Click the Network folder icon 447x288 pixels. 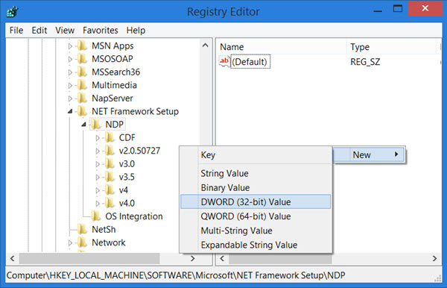83,242
